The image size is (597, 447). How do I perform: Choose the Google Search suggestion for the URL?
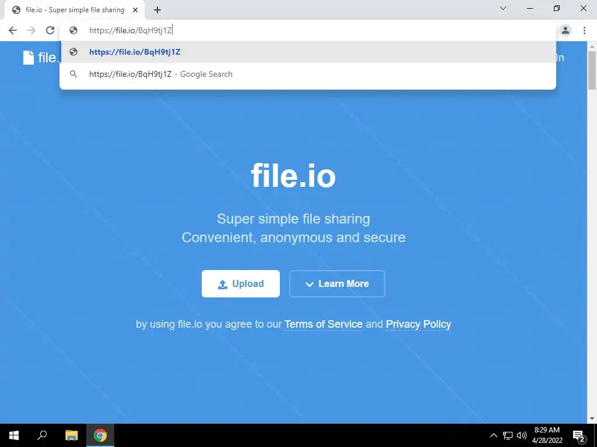click(308, 74)
